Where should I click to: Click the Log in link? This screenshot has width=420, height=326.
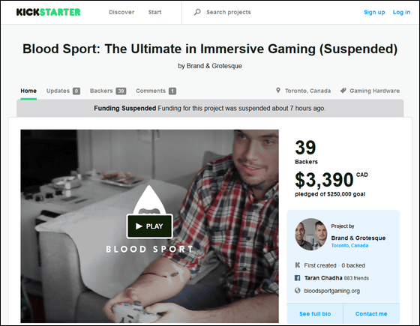(401, 12)
